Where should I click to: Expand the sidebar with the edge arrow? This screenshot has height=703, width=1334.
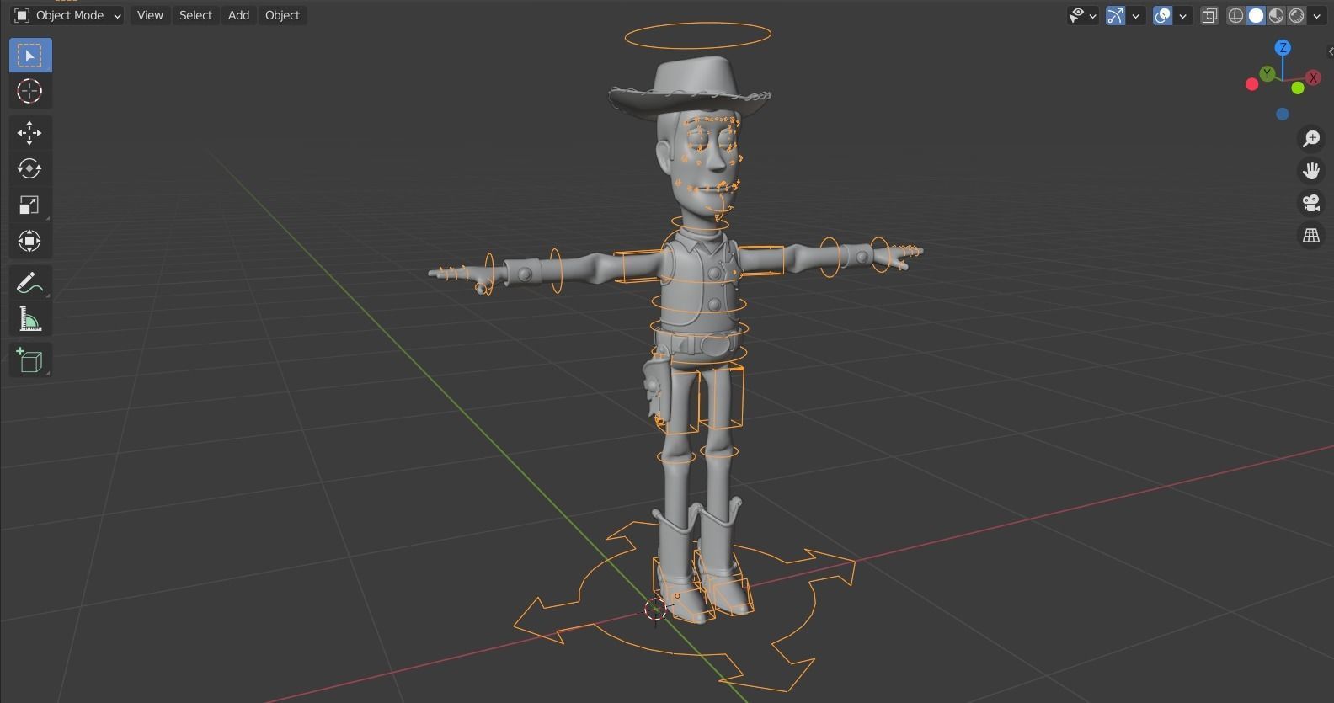pyautogui.click(x=1330, y=52)
